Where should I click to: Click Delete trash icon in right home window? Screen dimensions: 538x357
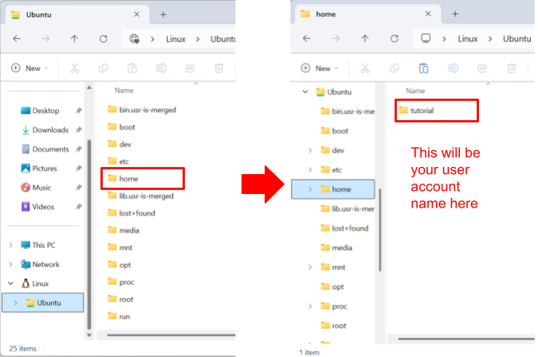click(512, 68)
